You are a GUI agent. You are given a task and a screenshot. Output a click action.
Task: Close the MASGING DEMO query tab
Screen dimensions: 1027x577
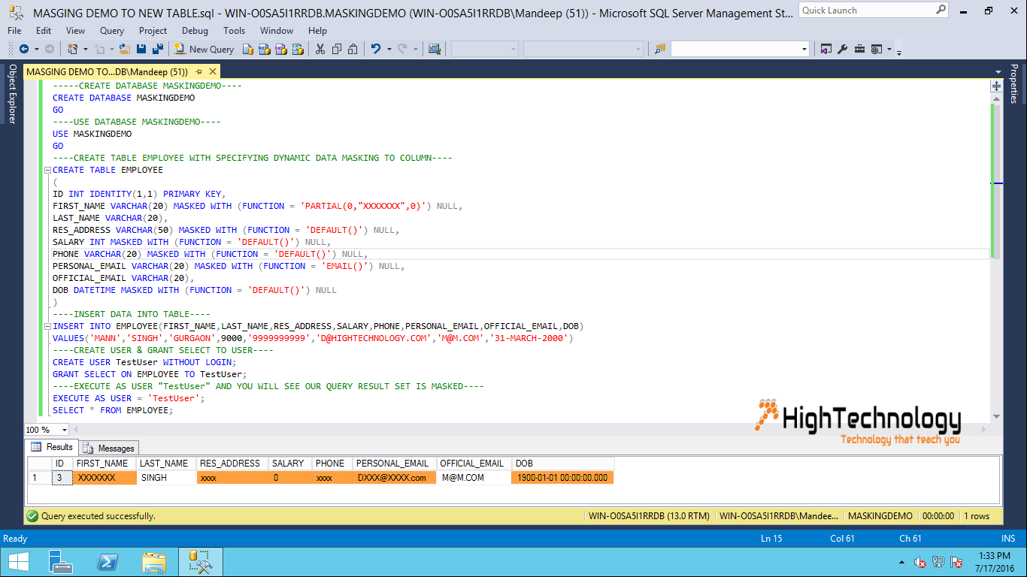pos(213,71)
